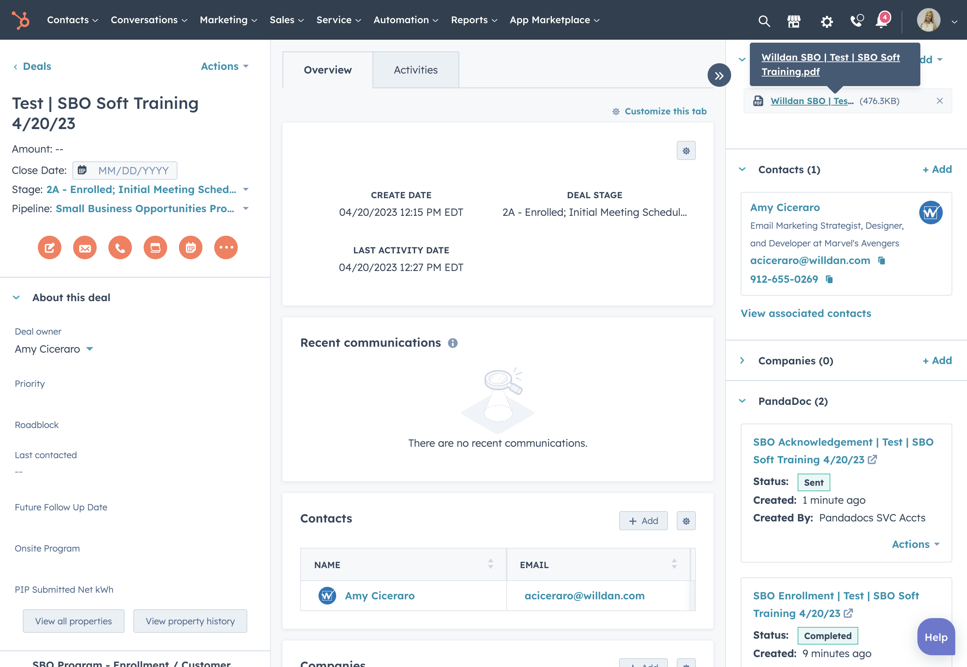Open Actions dropdown in SBO Acknowledgement card
The image size is (967, 667).
click(915, 544)
